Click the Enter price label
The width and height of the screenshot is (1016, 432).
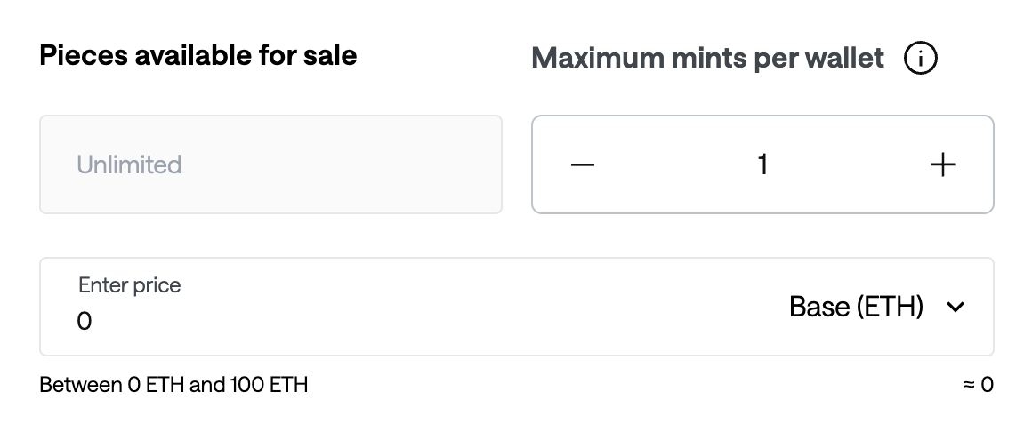coord(129,285)
